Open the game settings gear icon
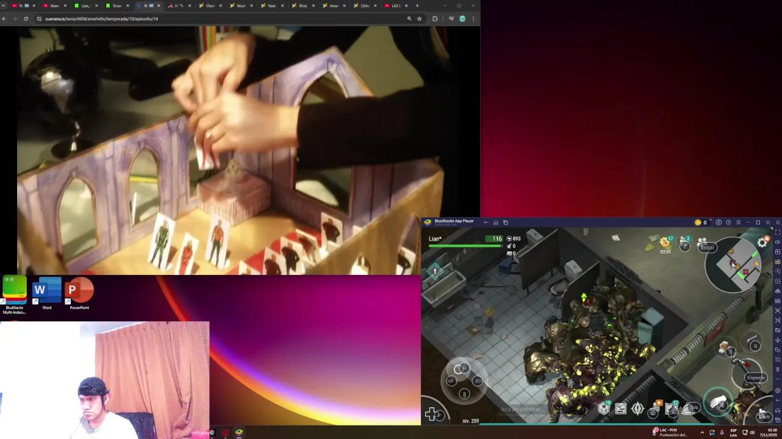 [x=762, y=242]
